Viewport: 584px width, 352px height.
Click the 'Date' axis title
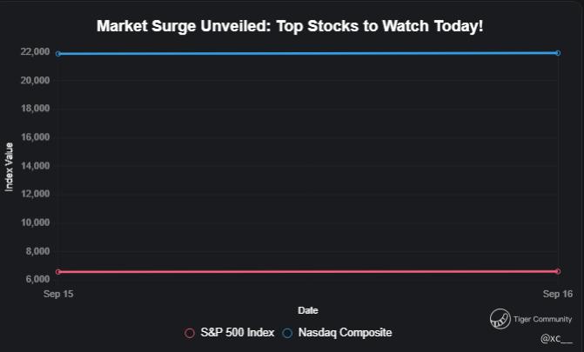[307, 310]
